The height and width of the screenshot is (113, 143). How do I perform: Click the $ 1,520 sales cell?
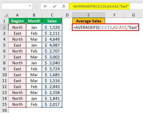pos(52,27)
